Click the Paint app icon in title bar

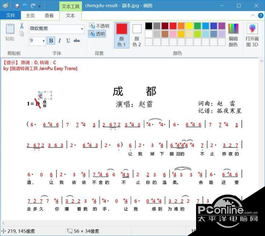coord(6,6)
